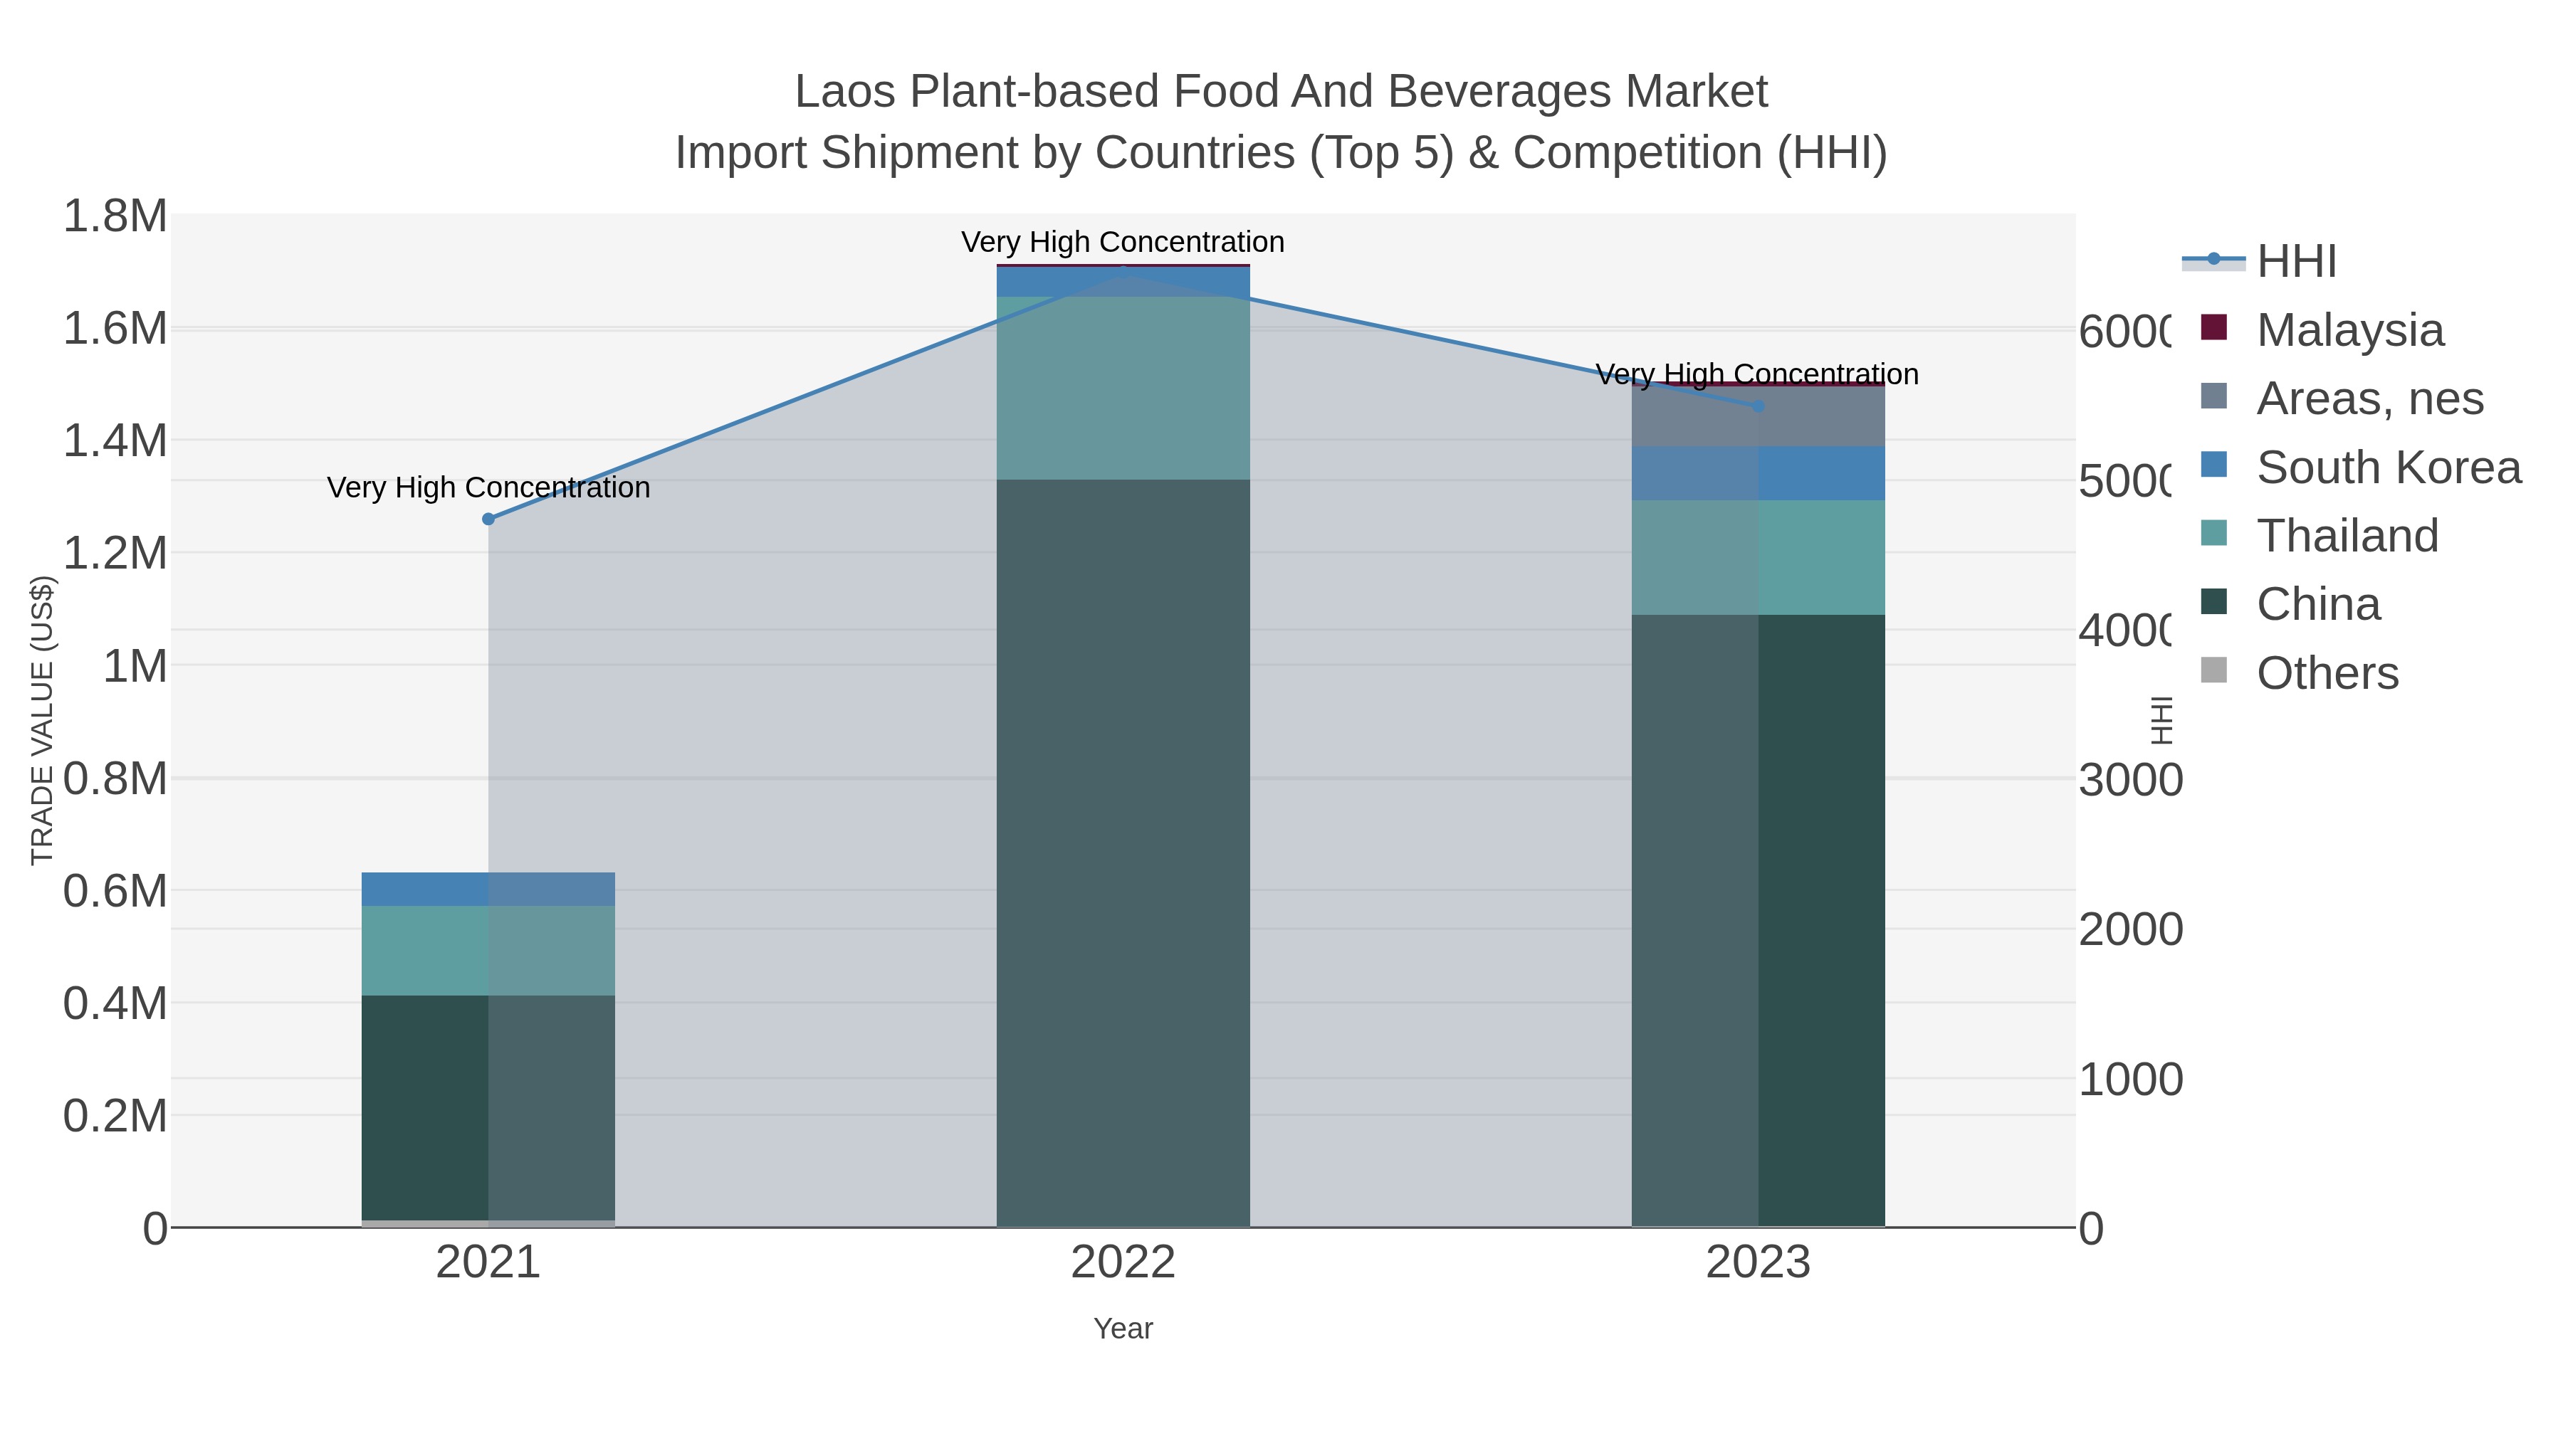Toggle Thailand legend item
This screenshot has width=2563, height=1441.
(x=2318, y=535)
